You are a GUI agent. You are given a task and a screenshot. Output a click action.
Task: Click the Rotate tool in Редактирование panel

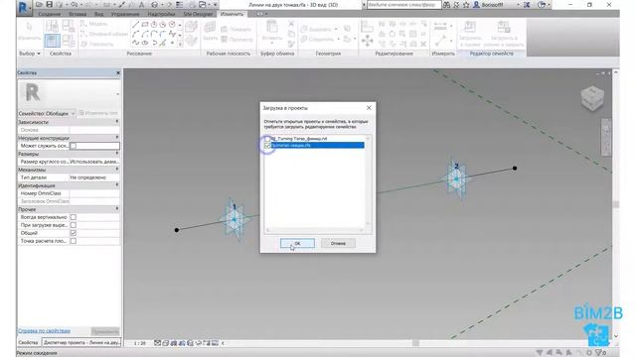(393, 34)
